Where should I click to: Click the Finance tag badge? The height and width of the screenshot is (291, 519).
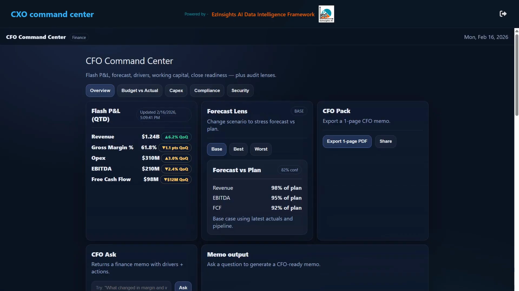point(79,38)
